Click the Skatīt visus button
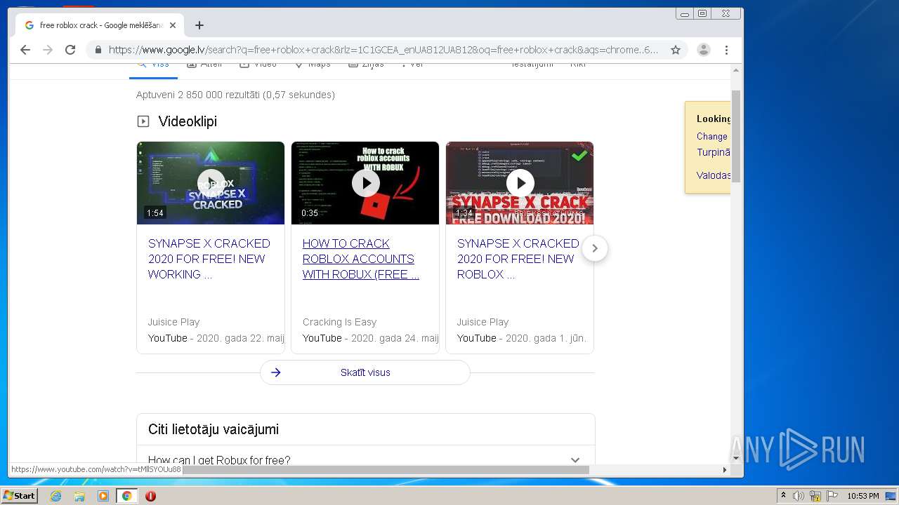Viewport: 899px width, 505px height. [x=365, y=372]
